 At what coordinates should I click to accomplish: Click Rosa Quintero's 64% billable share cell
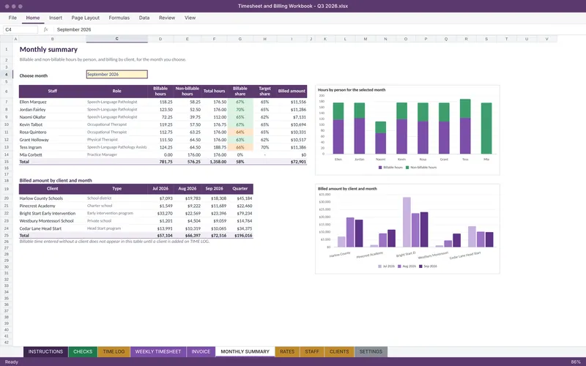pos(240,132)
